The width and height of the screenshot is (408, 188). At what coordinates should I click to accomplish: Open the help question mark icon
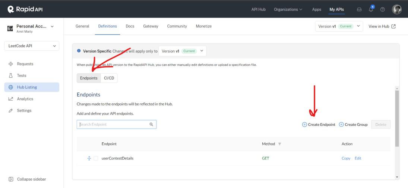pos(383,9)
